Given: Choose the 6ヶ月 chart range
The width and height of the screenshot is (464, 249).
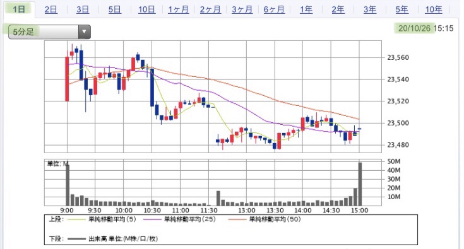Looking at the screenshot, I should 274,9.
